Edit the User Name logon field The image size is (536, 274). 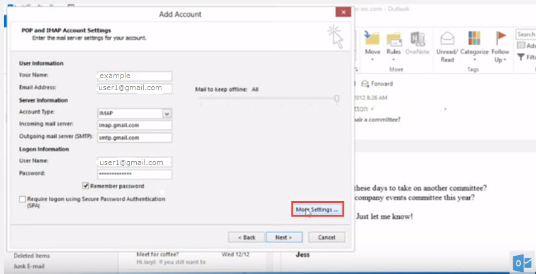tap(135, 163)
